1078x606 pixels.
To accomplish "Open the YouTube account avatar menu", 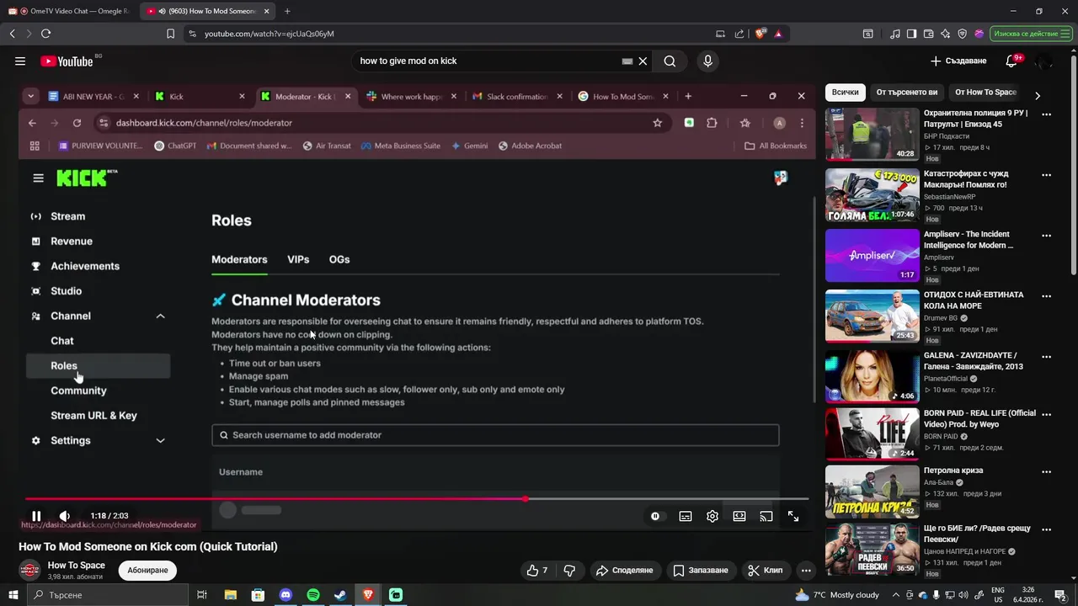I will coord(1044,61).
